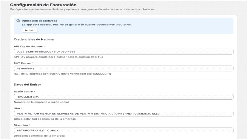Click the 'Razón Social *' label

point(24,91)
